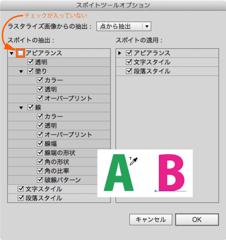Uncheck 段落スタイル in スポイトの適用 list
The width and height of the screenshot is (226, 240).
[129, 71]
